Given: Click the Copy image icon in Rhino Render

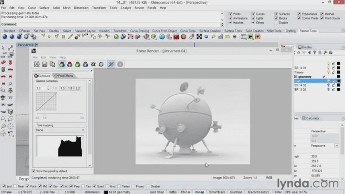Looking at the screenshot, I should tap(52, 64).
